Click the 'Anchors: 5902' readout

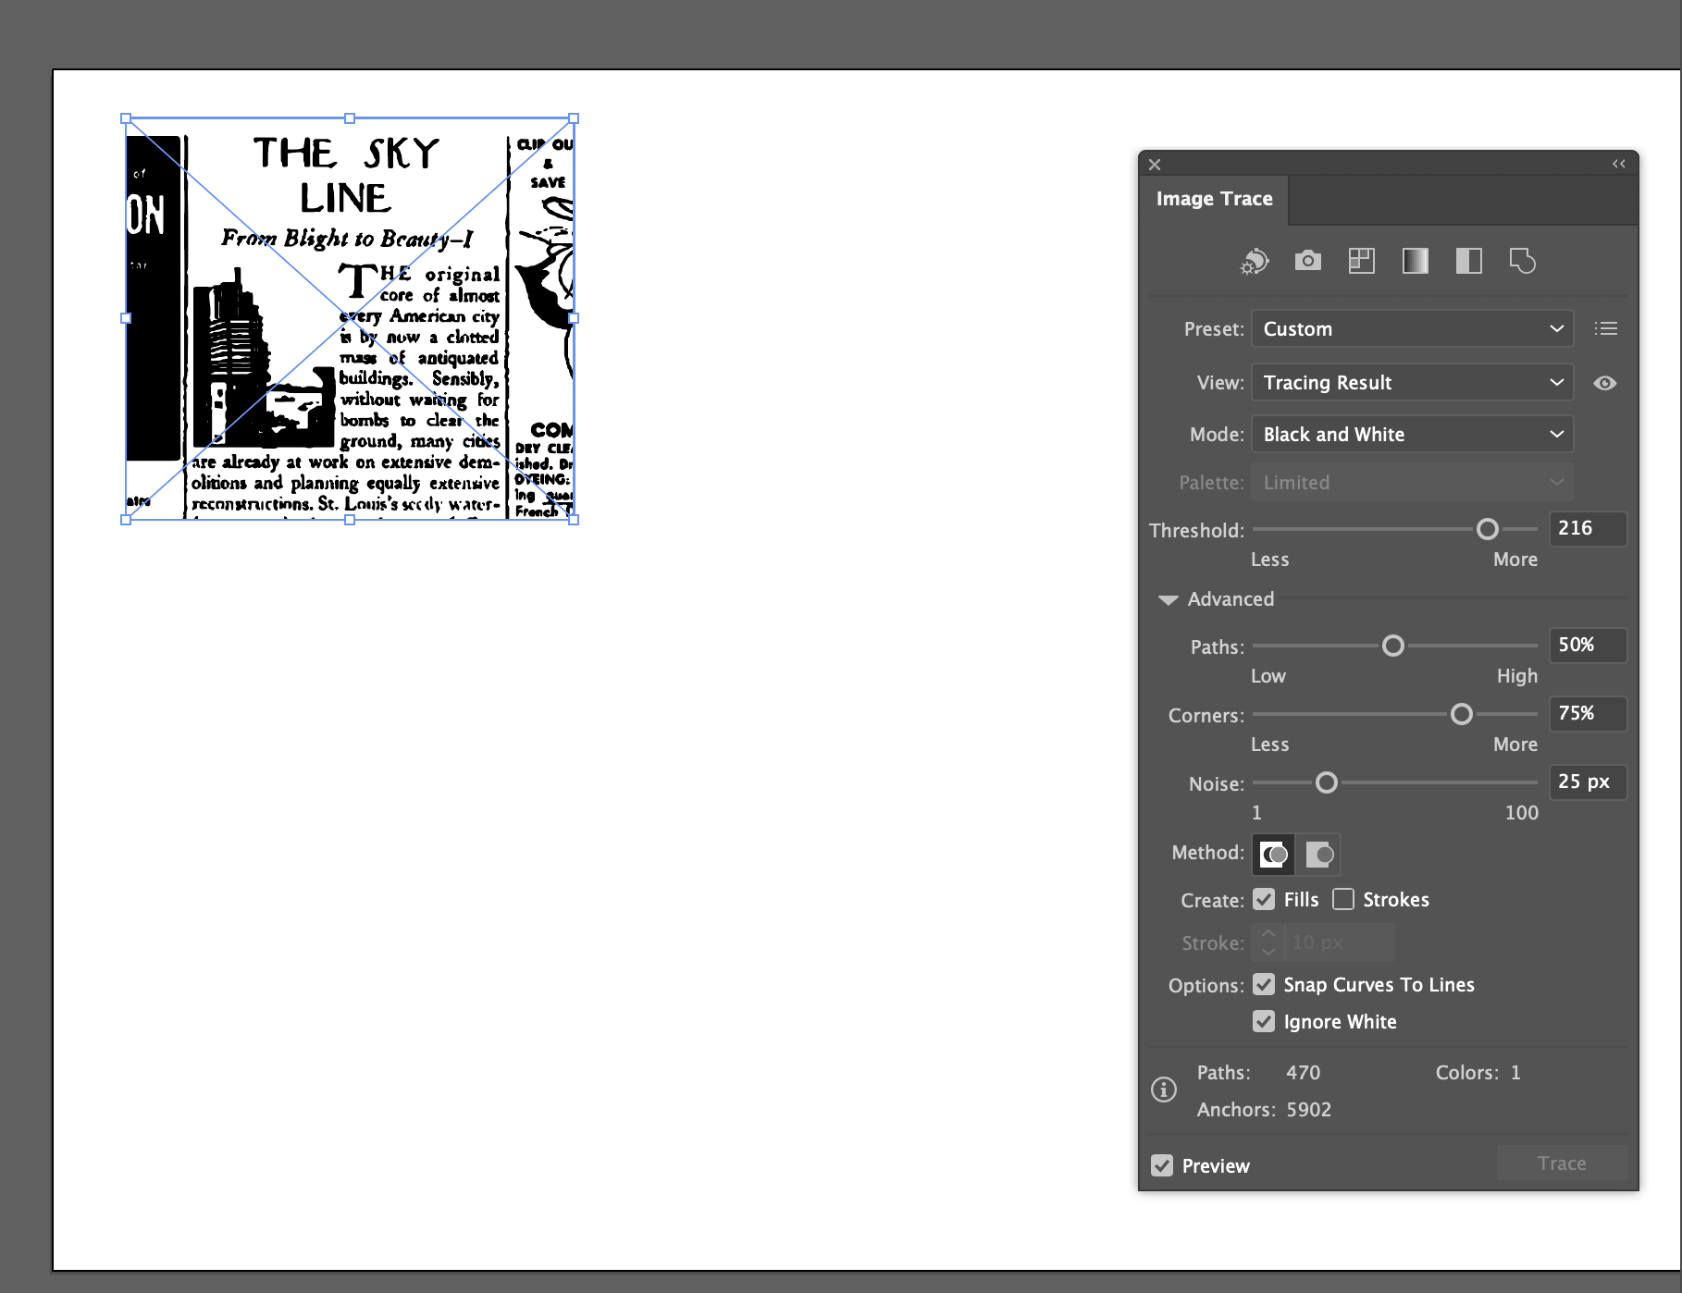pyautogui.click(x=1264, y=1110)
